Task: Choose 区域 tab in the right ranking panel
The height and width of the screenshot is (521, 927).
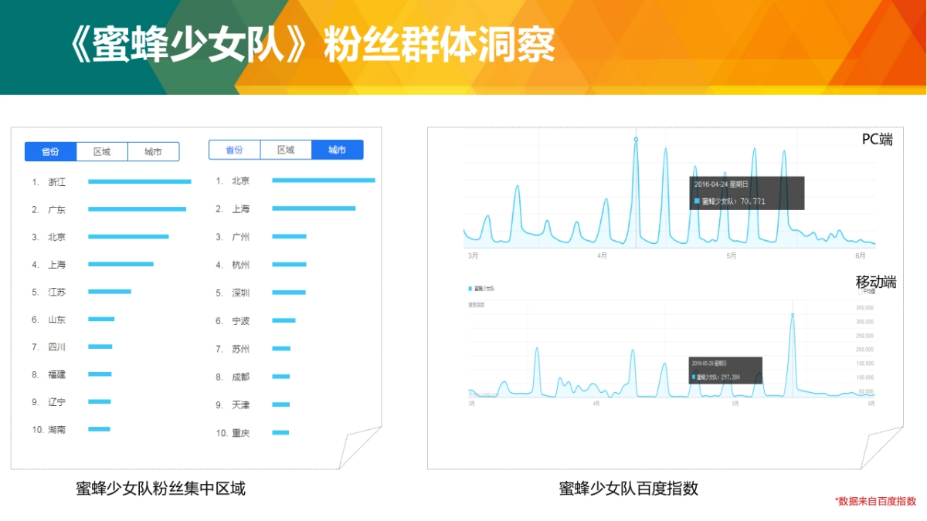Action: 286,150
